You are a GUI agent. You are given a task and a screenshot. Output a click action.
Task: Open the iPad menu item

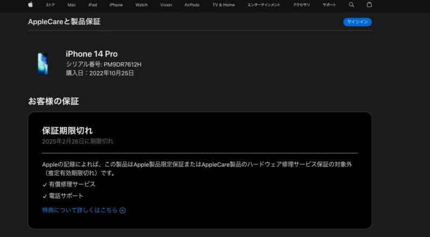pos(92,5)
